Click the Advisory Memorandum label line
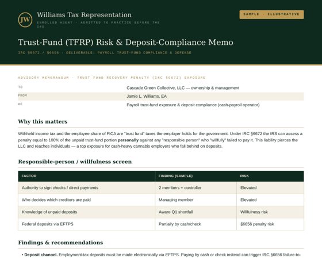Screen dimensions: 322x258 (x=112, y=78)
